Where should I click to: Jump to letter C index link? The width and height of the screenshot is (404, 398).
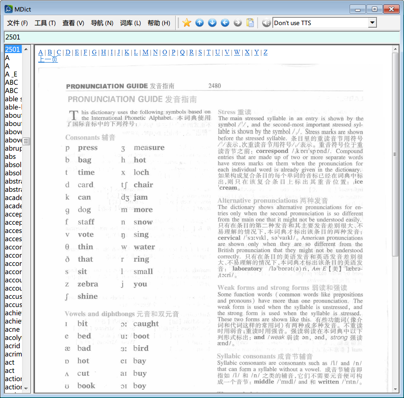(59, 52)
